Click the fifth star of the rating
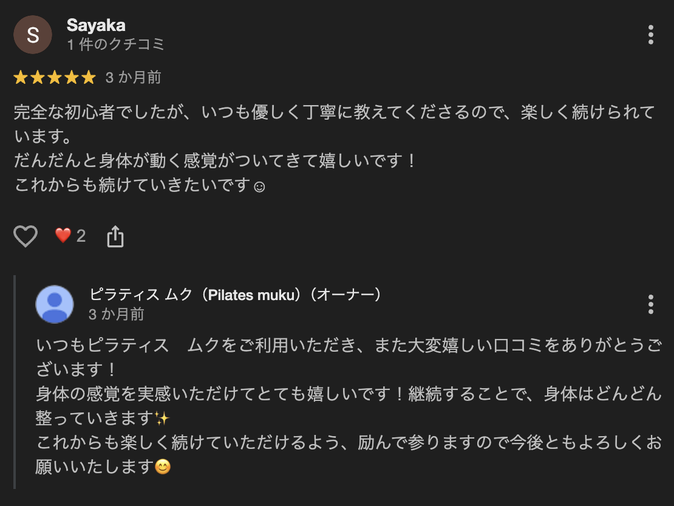 [89, 78]
